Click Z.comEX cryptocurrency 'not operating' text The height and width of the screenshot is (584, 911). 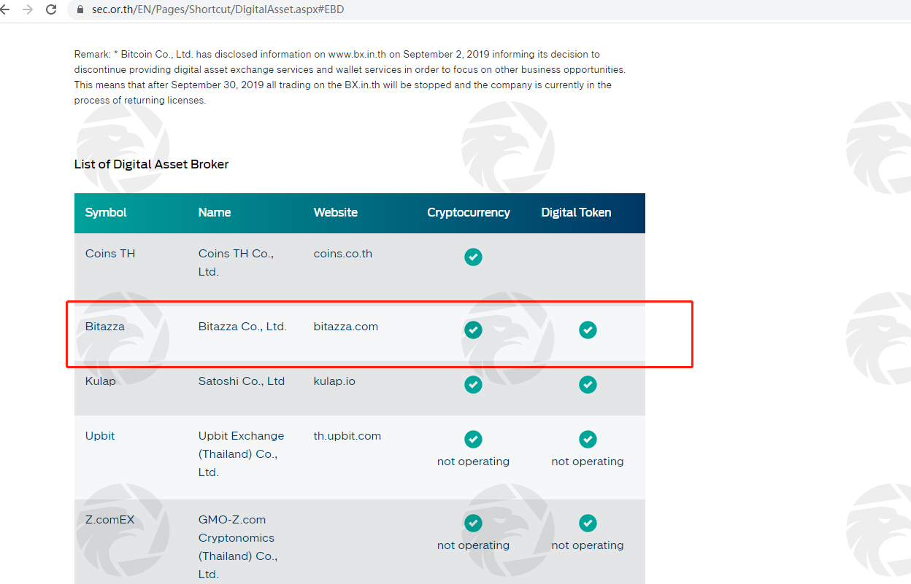pyautogui.click(x=473, y=545)
